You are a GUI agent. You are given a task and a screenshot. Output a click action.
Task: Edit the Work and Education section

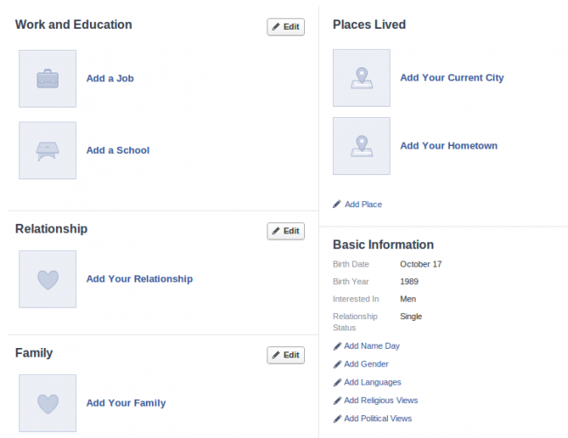(x=286, y=27)
